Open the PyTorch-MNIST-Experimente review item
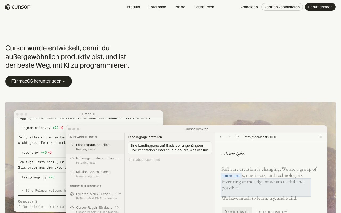 click(95, 196)
